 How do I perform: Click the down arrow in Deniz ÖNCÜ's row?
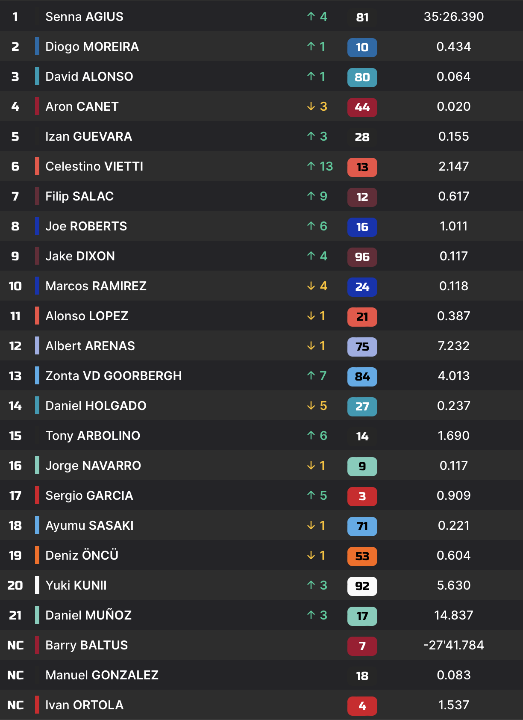(311, 555)
